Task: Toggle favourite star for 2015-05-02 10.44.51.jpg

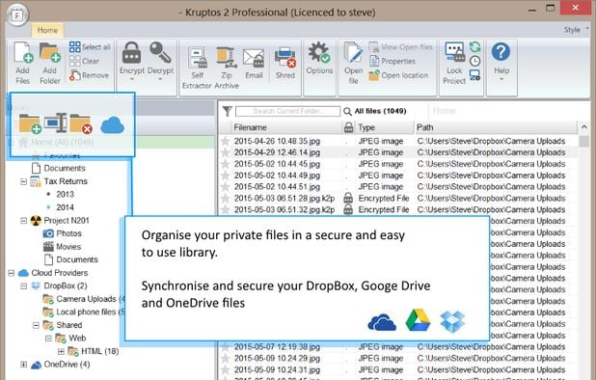Action: click(x=225, y=186)
